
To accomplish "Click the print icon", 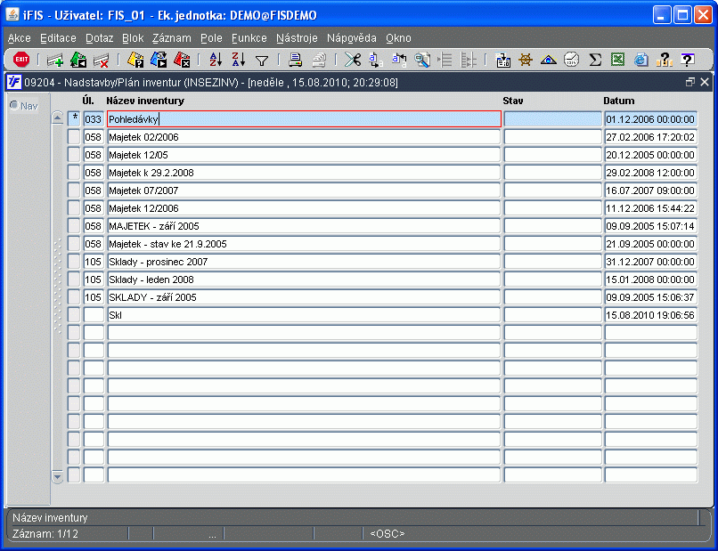I will click(x=296, y=60).
